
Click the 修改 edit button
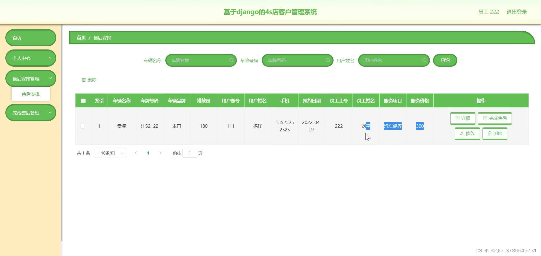click(x=467, y=133)
